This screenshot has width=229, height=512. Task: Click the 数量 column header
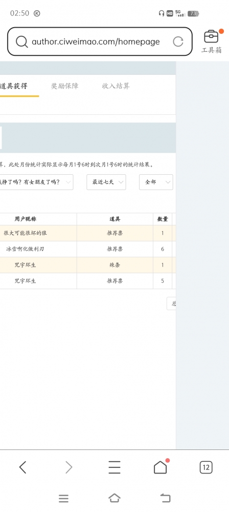click(163, 219)
